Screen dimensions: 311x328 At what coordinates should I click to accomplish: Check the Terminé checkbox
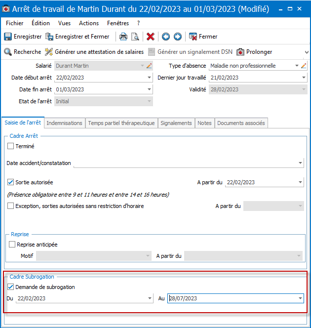11,146
